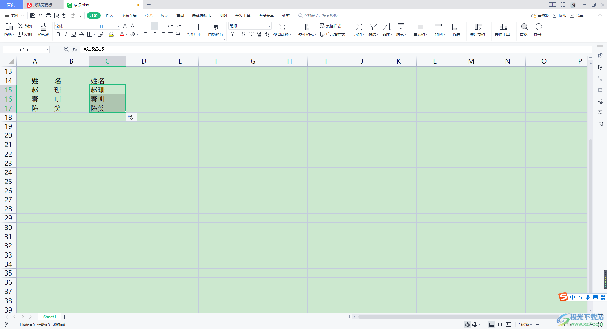Screen dimensions: 607x329
Task: Toggle underline formatting
Action: click(74, 34)
